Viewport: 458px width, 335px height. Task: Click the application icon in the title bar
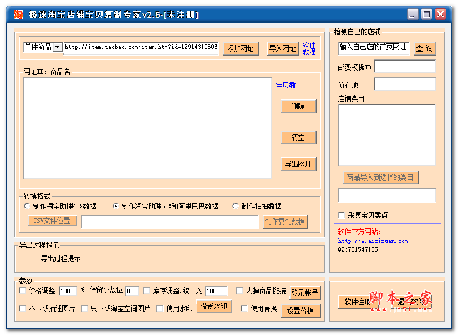(16, 14)
